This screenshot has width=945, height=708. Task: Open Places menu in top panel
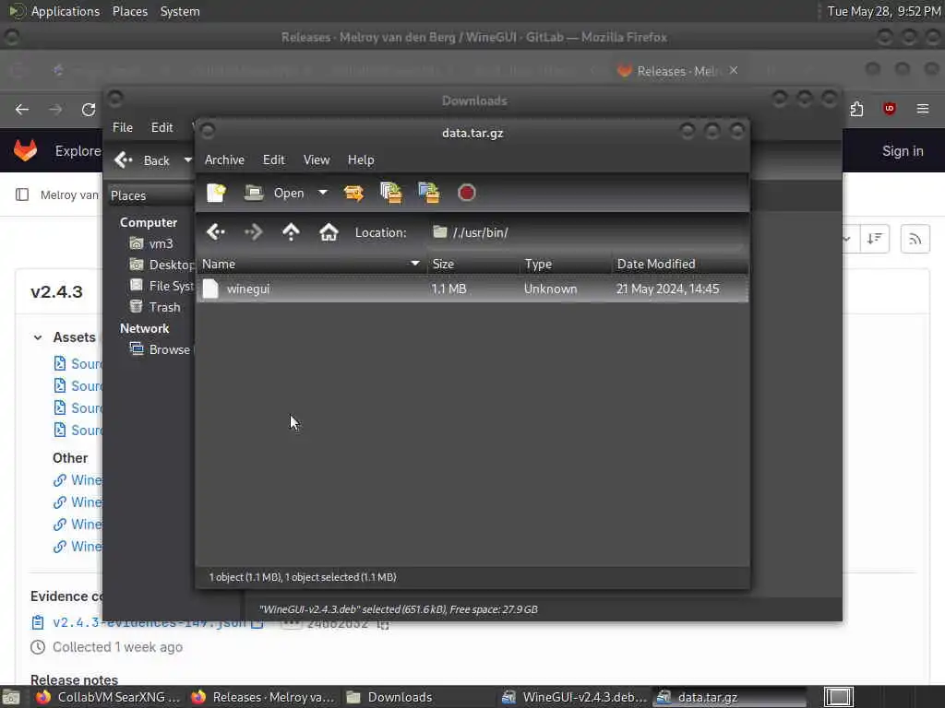coord(129,11)
